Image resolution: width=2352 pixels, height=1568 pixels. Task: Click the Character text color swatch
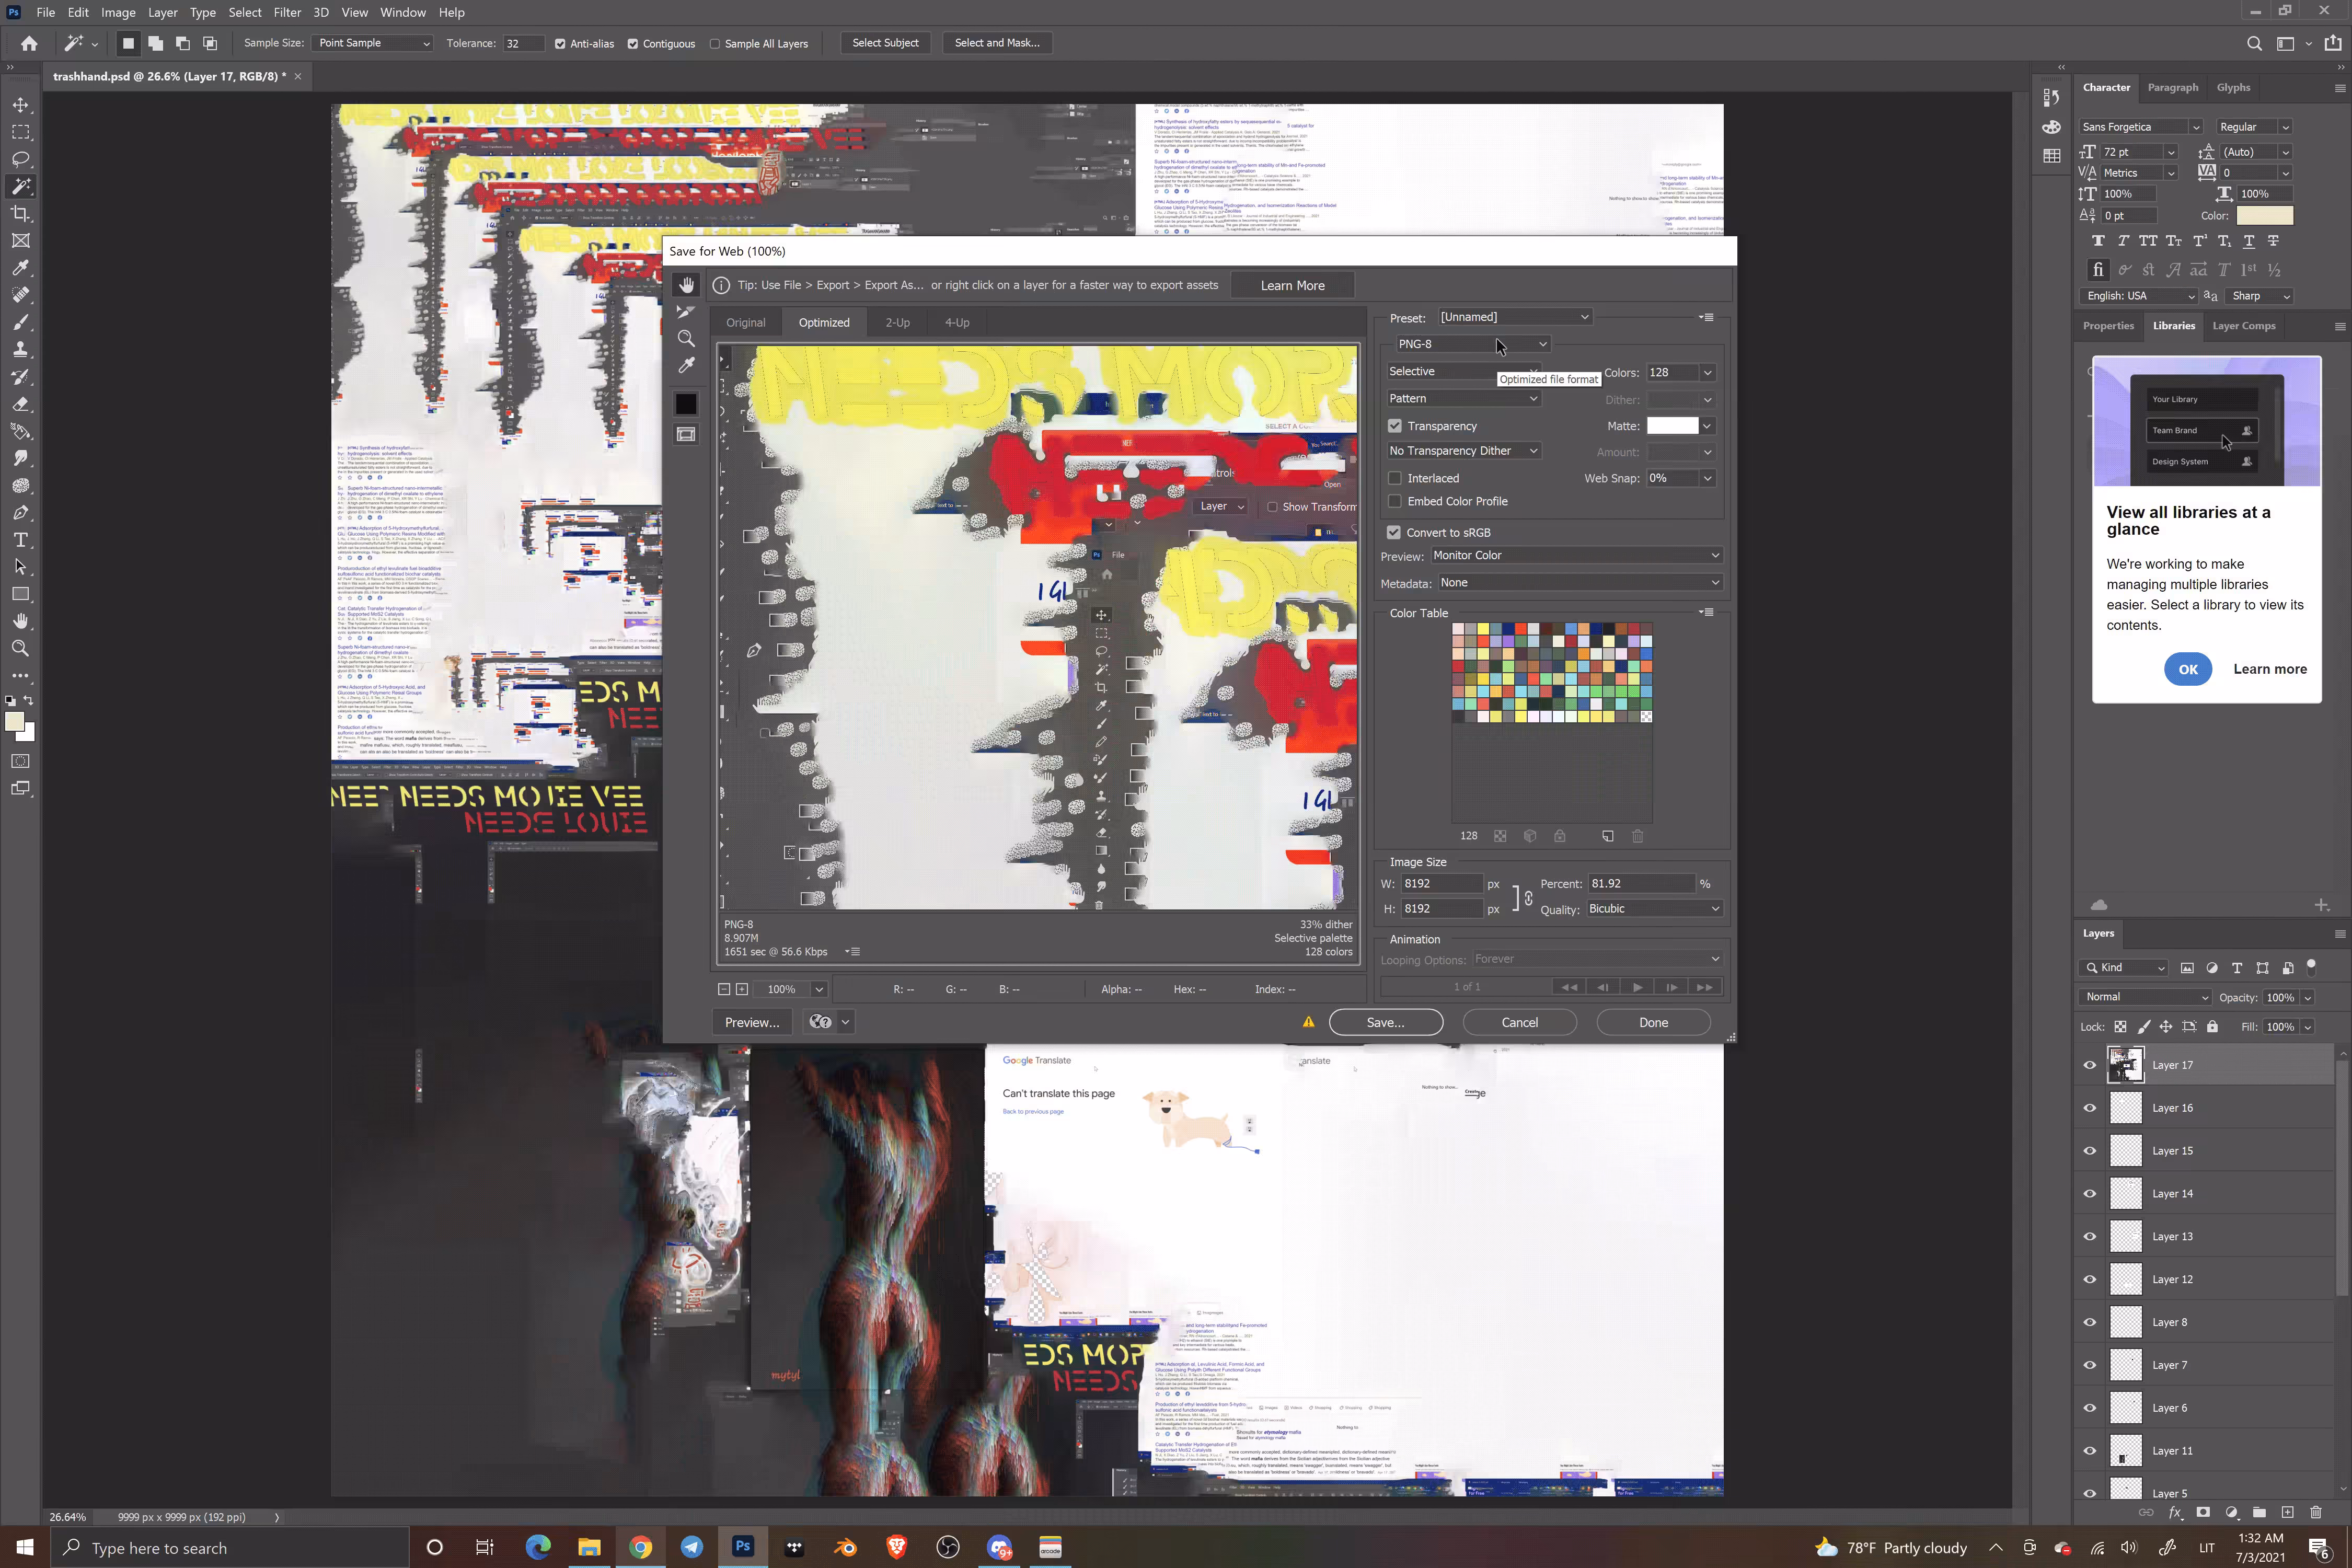coord(2264,215)
